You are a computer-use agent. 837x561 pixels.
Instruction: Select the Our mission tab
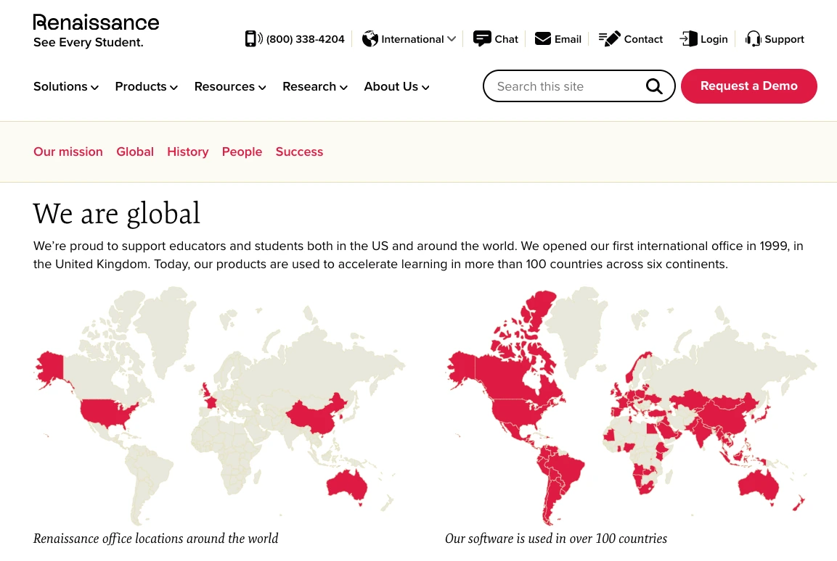pos(68,151)
